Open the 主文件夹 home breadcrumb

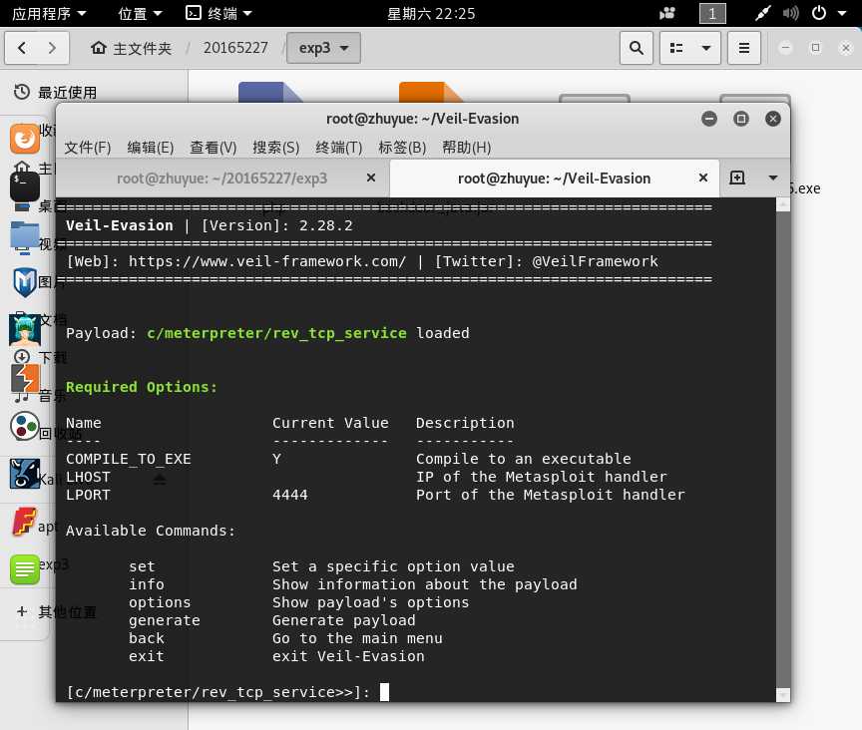coord(131,49)
